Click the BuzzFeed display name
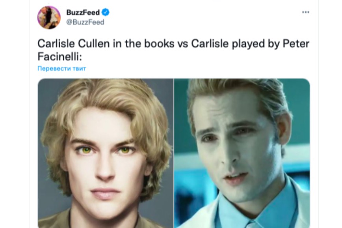This screenshot has width=342, height=228. tap(83, 13)
